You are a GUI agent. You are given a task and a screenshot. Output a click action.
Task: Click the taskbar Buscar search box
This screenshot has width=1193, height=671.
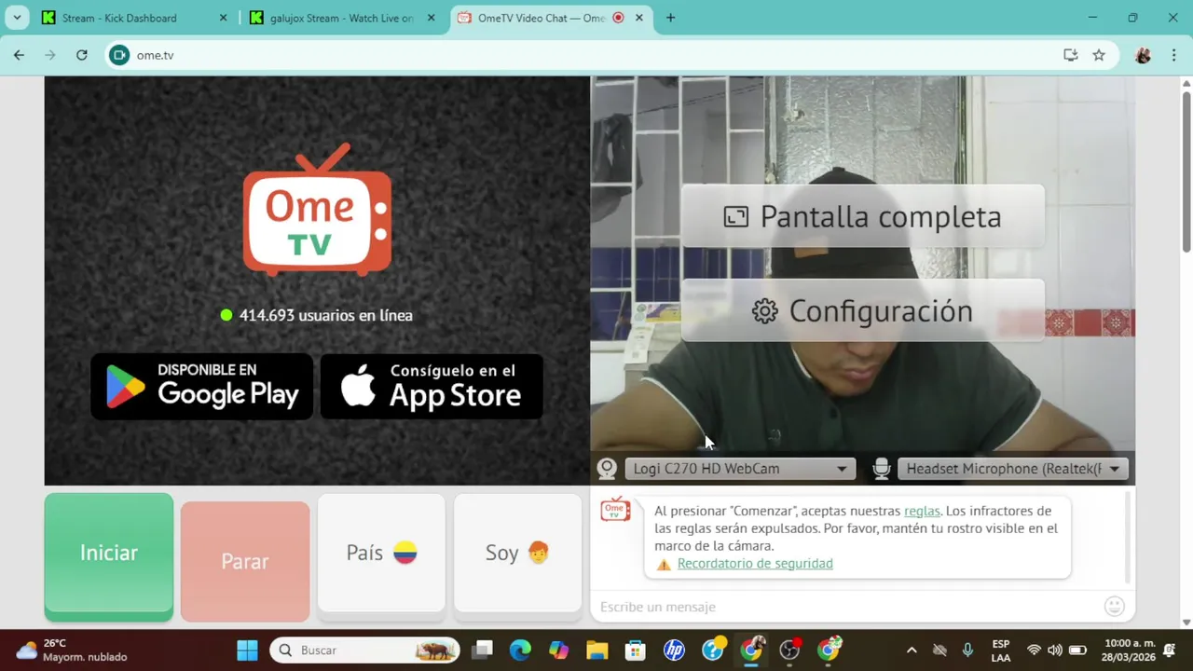click(x=364, y=650)
